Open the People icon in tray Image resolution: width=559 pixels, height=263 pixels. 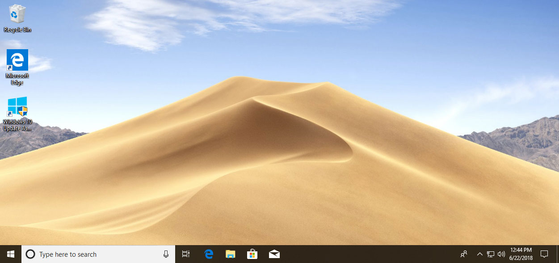click(464, 254)
